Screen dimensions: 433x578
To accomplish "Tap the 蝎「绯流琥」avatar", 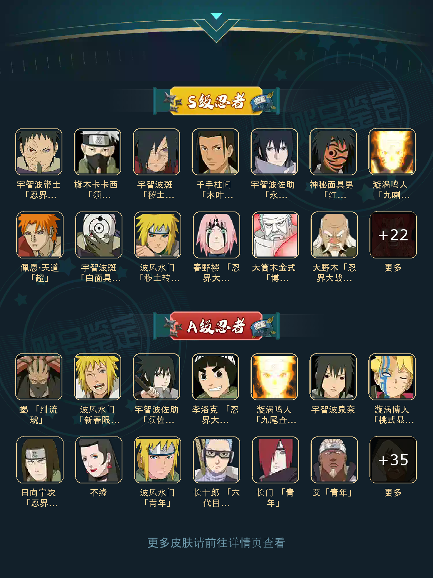I will [x=39, y=377].
